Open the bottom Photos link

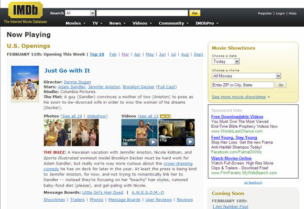point(96,200)
